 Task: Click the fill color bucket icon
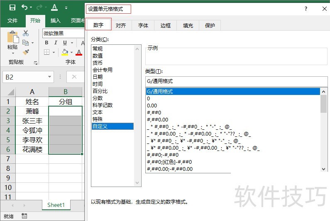pos(65,52)
